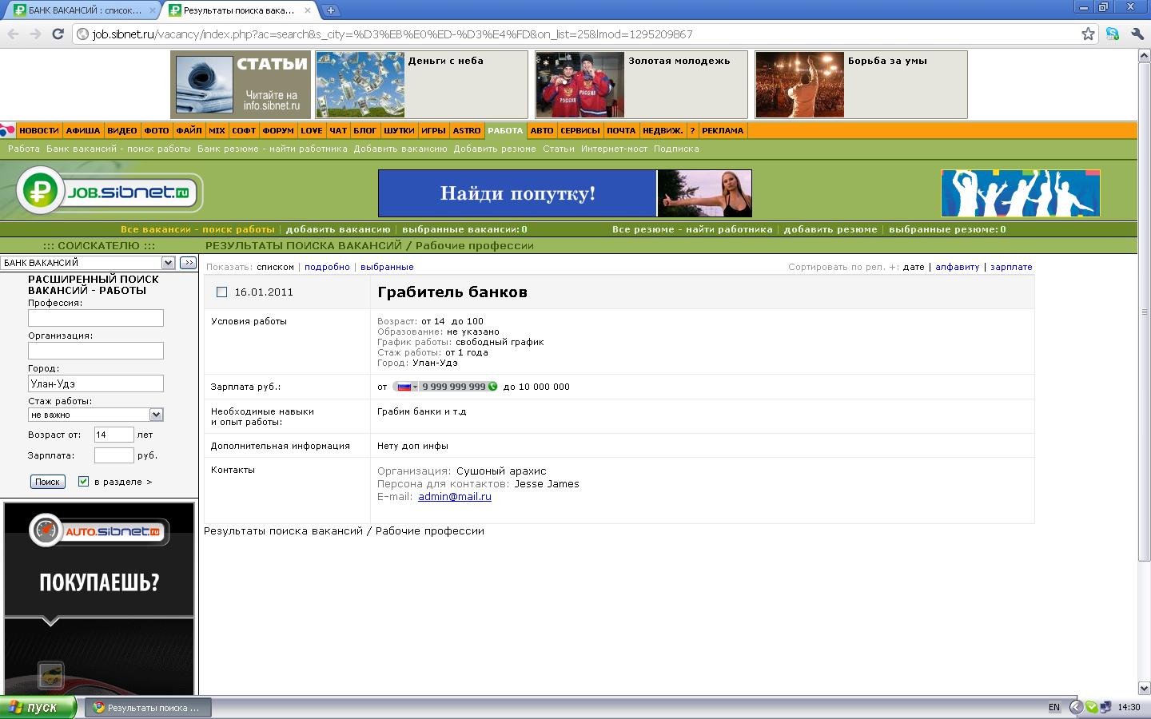Click the browser reload button

pos(58,34)
